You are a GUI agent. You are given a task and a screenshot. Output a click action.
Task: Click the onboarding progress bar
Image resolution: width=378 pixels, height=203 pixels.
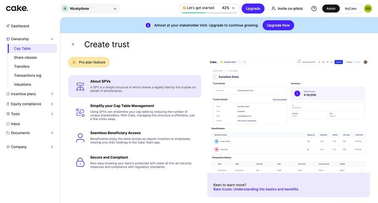point(197,13)
